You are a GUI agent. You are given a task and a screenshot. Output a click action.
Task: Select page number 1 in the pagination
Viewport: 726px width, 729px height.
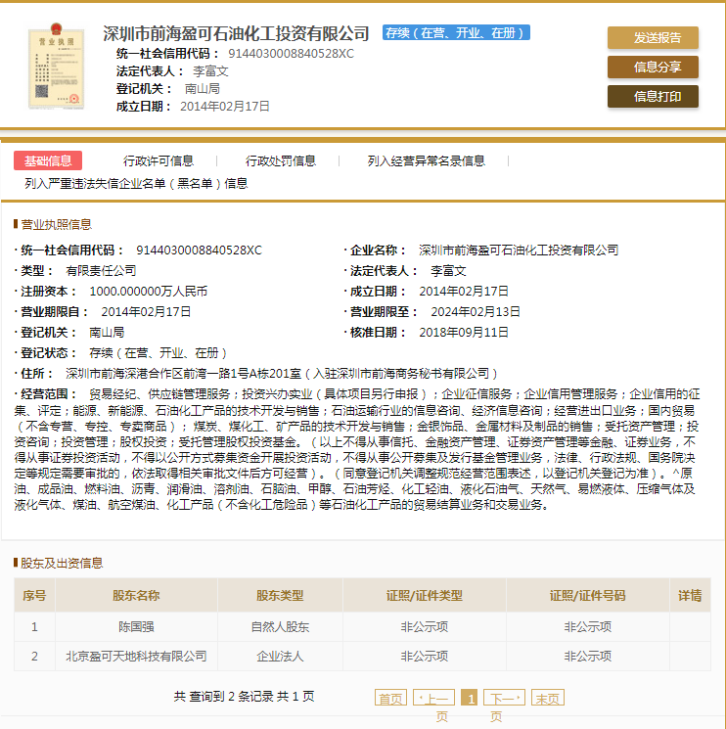click(470, 698)
